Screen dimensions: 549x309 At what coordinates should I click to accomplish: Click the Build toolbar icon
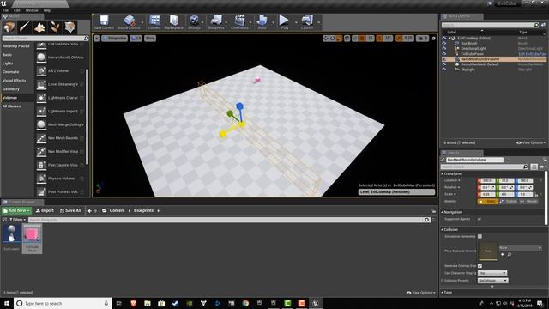pyautogui.click(x=262, y=22)
